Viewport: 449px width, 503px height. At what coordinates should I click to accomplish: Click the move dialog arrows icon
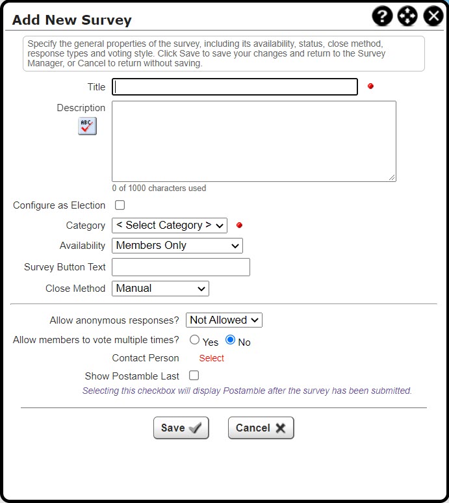tap(407, 16)
